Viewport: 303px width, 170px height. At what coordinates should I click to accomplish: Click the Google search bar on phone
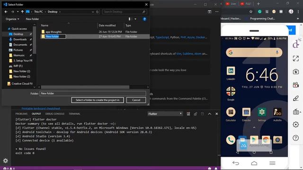click(254, 52)
